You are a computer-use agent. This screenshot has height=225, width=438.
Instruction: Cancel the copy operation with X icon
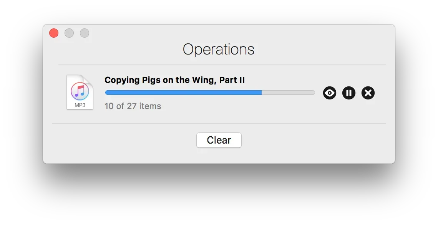pyautogui.click(x=368, y=93)
